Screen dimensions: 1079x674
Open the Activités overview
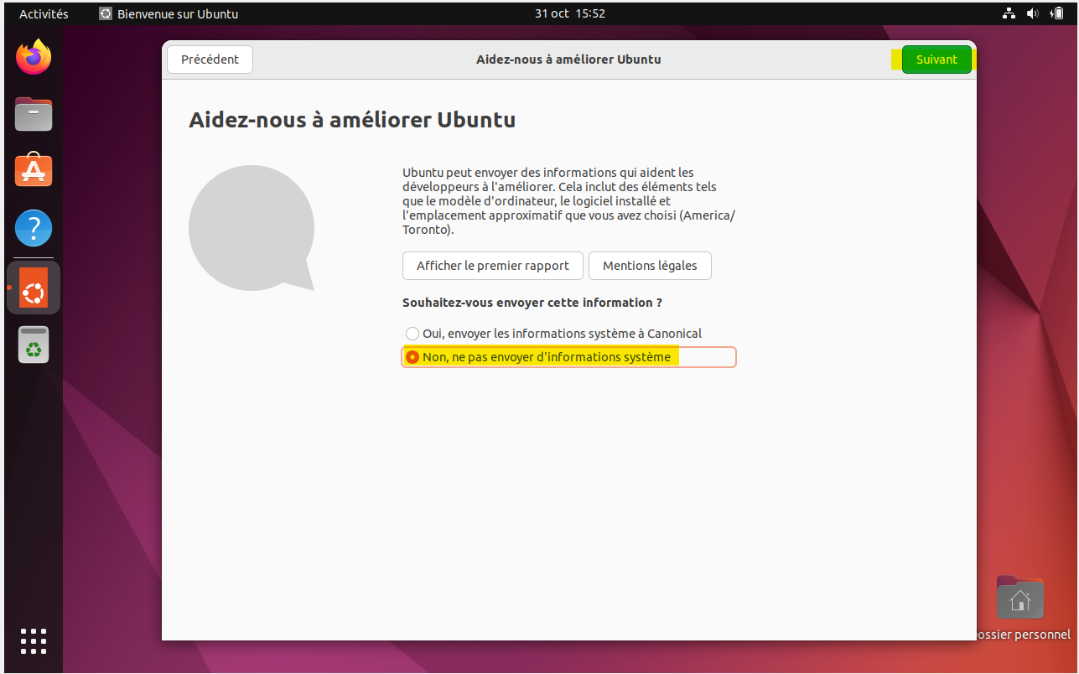pyautogui.click(x=44, y=13)
